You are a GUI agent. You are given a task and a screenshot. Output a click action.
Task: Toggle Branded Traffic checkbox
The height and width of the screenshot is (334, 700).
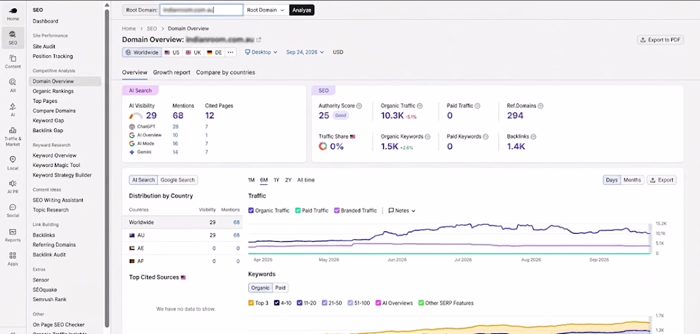coord(337,211)
